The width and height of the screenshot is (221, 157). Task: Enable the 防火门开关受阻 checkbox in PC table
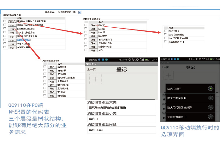point(165,35)
